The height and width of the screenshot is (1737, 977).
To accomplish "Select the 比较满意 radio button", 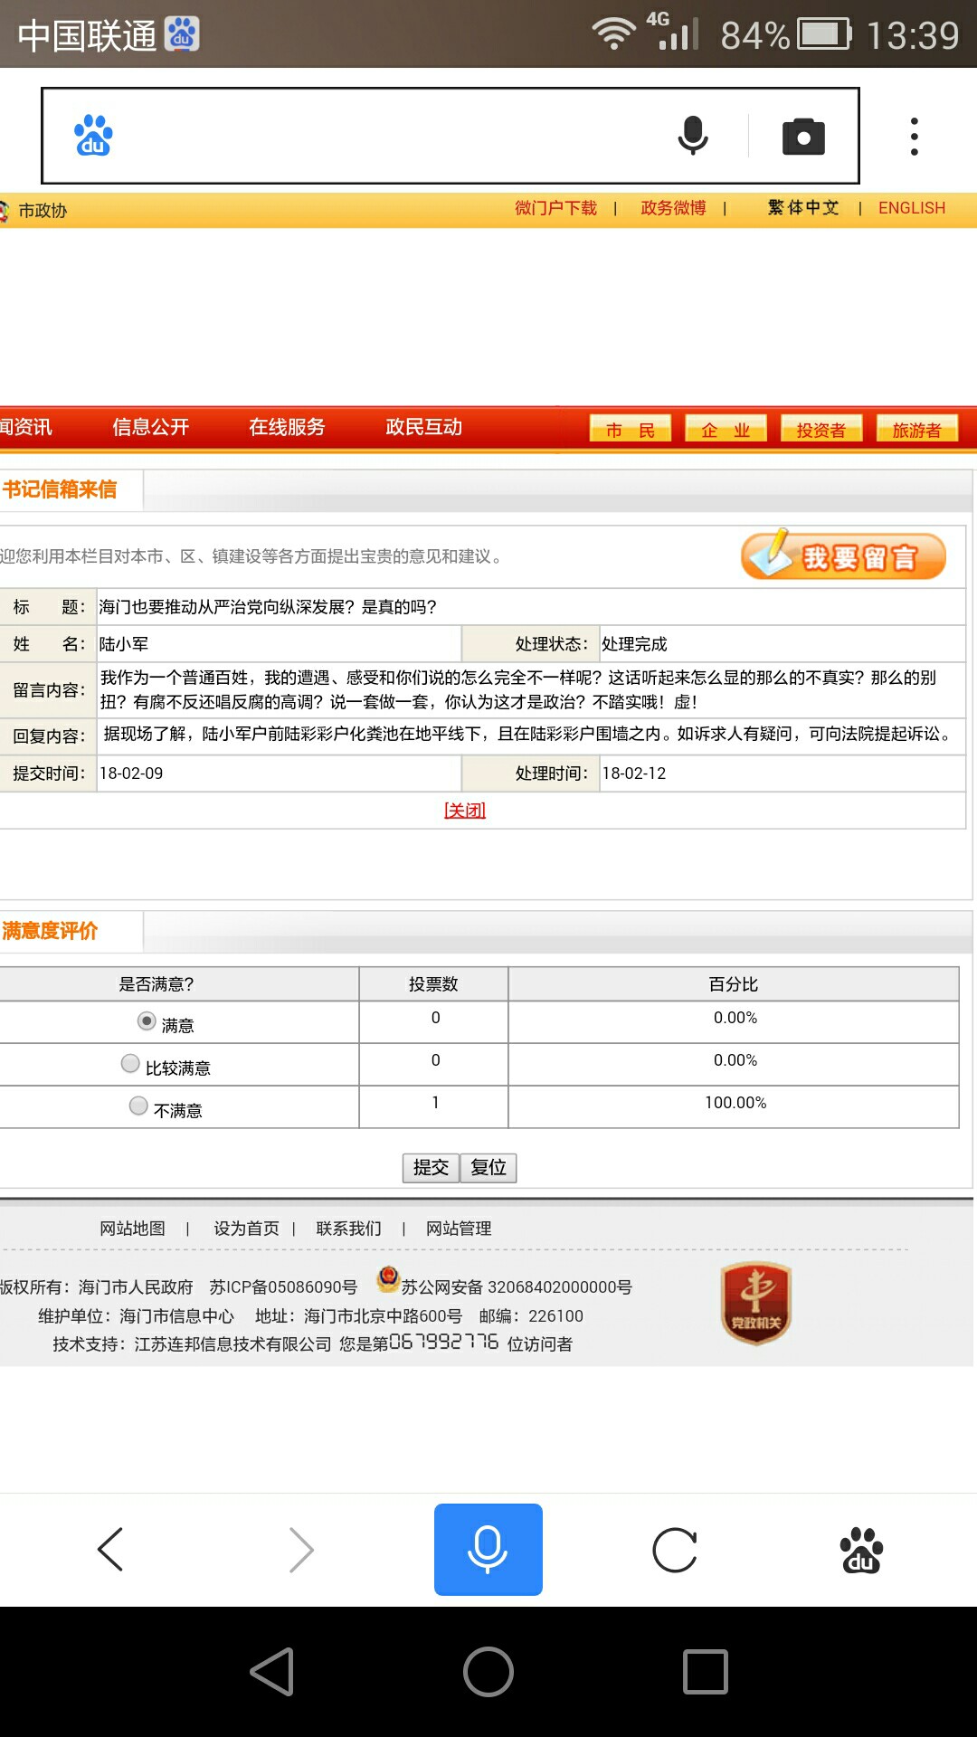I will point(130,1064).
